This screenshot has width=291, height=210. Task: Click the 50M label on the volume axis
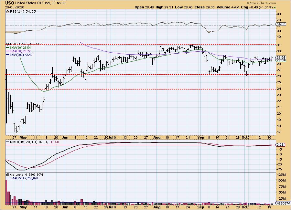pyautogui.click(x=282, y=193)
